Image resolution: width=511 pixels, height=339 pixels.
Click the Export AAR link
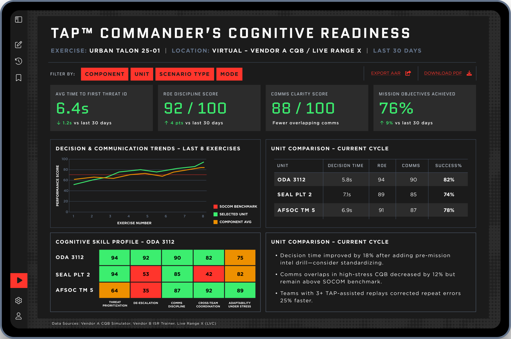click(386, 73)
